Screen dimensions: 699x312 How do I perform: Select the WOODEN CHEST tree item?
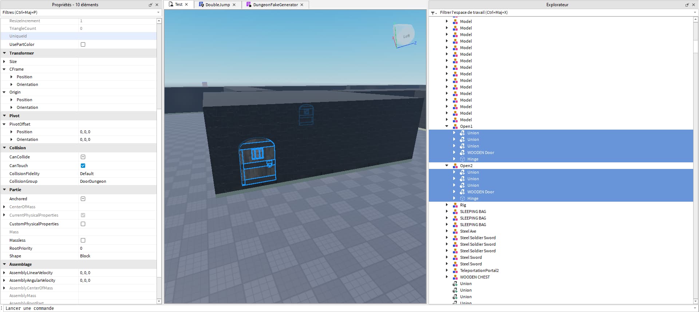(475, 277)
